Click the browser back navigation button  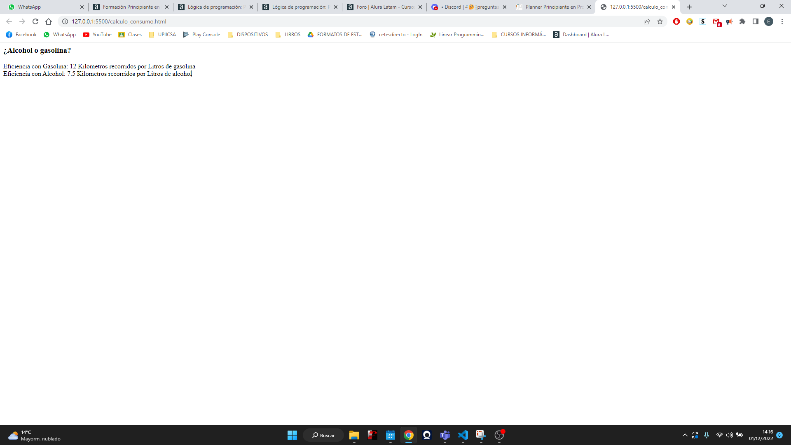click(x=9, y=21)
